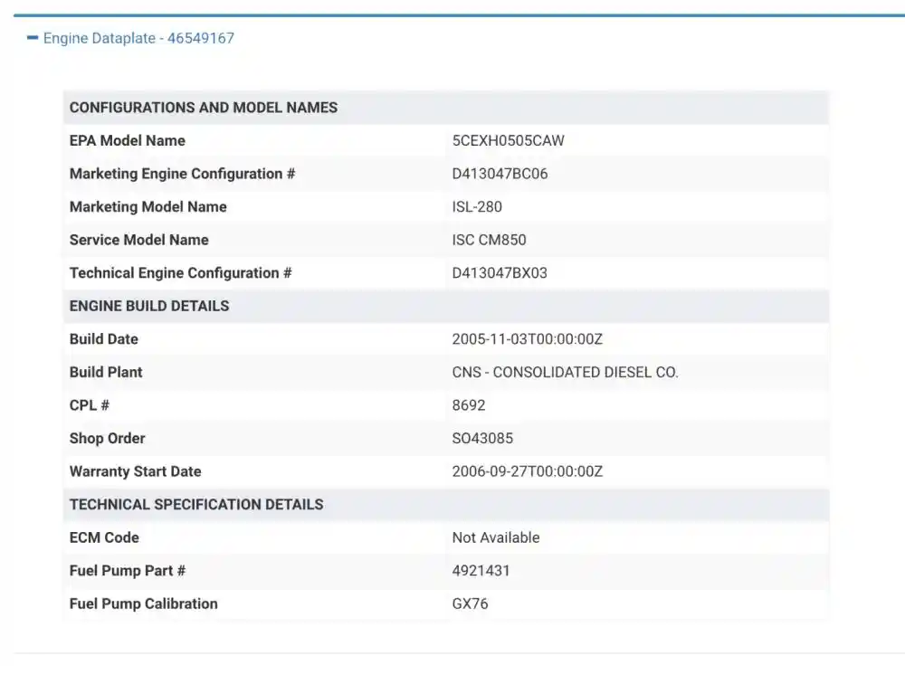Image resolution: width=905 pixels, height=684 pixels.
Task: Click the Build Date label
Action: [x=103, y=338]
